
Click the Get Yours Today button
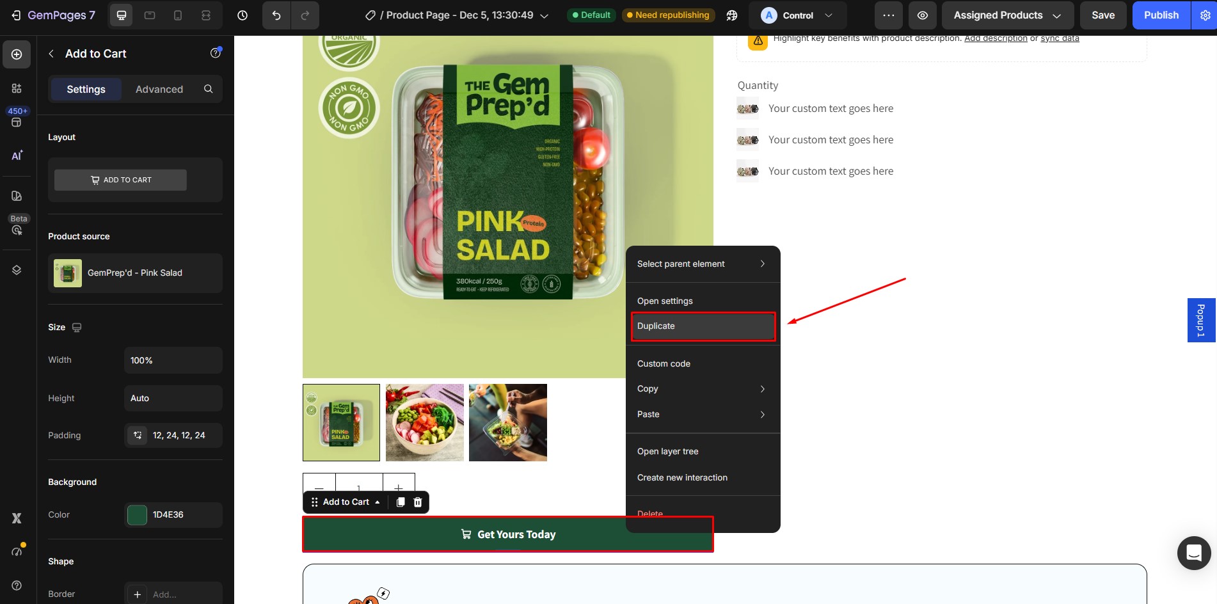508,534
